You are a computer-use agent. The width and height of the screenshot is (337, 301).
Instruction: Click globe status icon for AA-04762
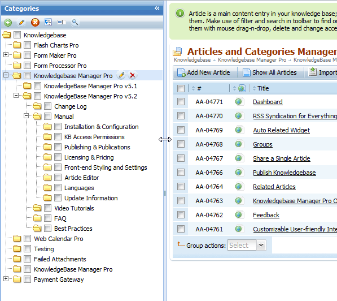pyautogui.click(x=239, y=214)
